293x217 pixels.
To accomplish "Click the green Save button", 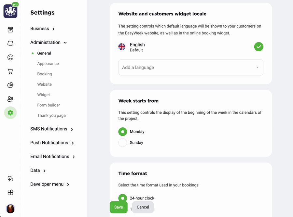I will [119, 207].
